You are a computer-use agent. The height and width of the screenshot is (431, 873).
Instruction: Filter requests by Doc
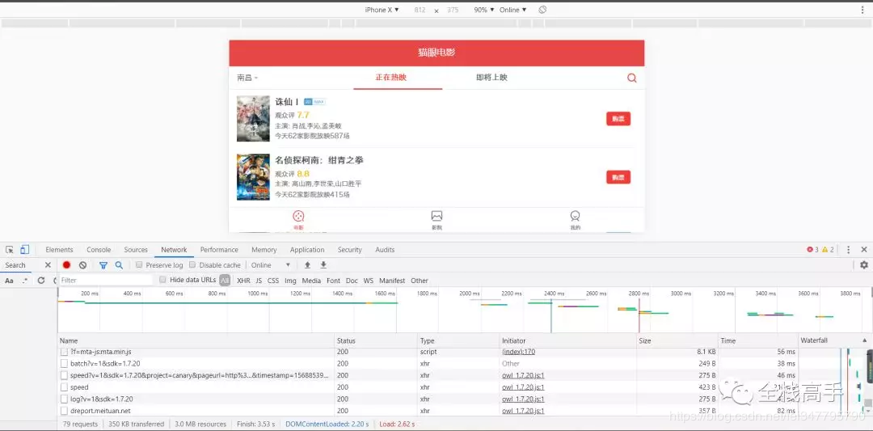tap(352, 281)
